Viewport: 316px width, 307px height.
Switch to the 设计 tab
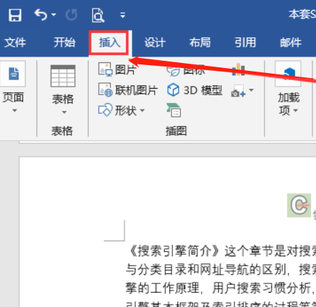[x=154, y=43]
